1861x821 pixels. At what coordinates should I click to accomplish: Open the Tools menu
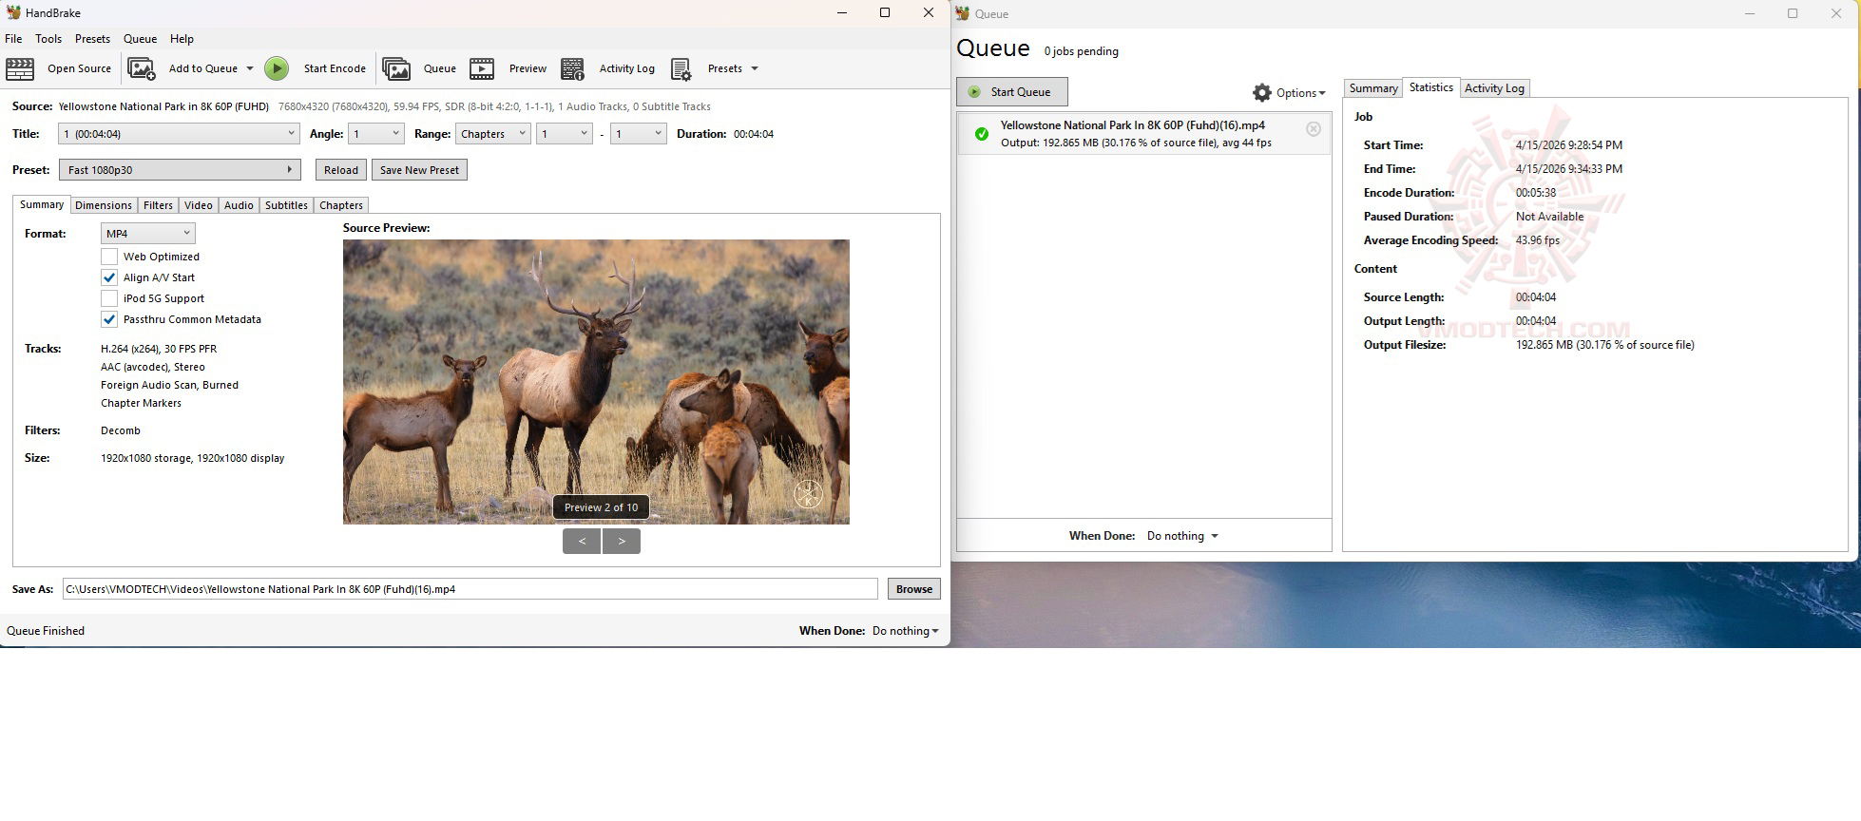coord(48,39)
